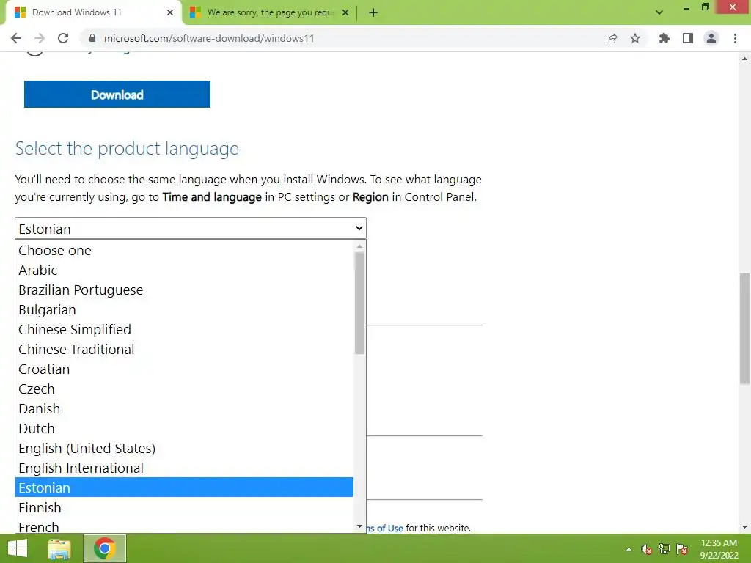Screen dimensions: 751x563
Task: Choose French from the list
Action: [184, 526]
